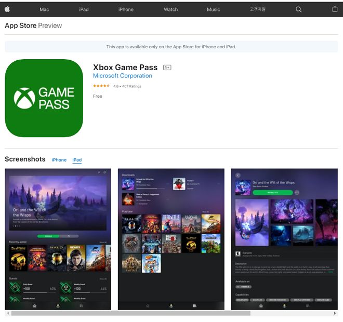
Task: Switch screenshots to the iPhone tab
Action: tap(59, 160)
